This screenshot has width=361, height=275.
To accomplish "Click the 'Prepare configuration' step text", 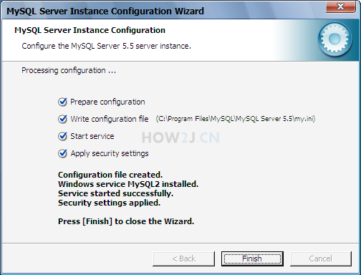I will (107, 102).
